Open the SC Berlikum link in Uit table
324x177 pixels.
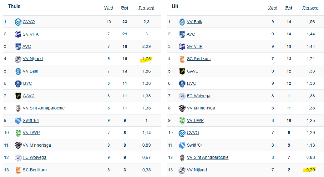[199, 59]
